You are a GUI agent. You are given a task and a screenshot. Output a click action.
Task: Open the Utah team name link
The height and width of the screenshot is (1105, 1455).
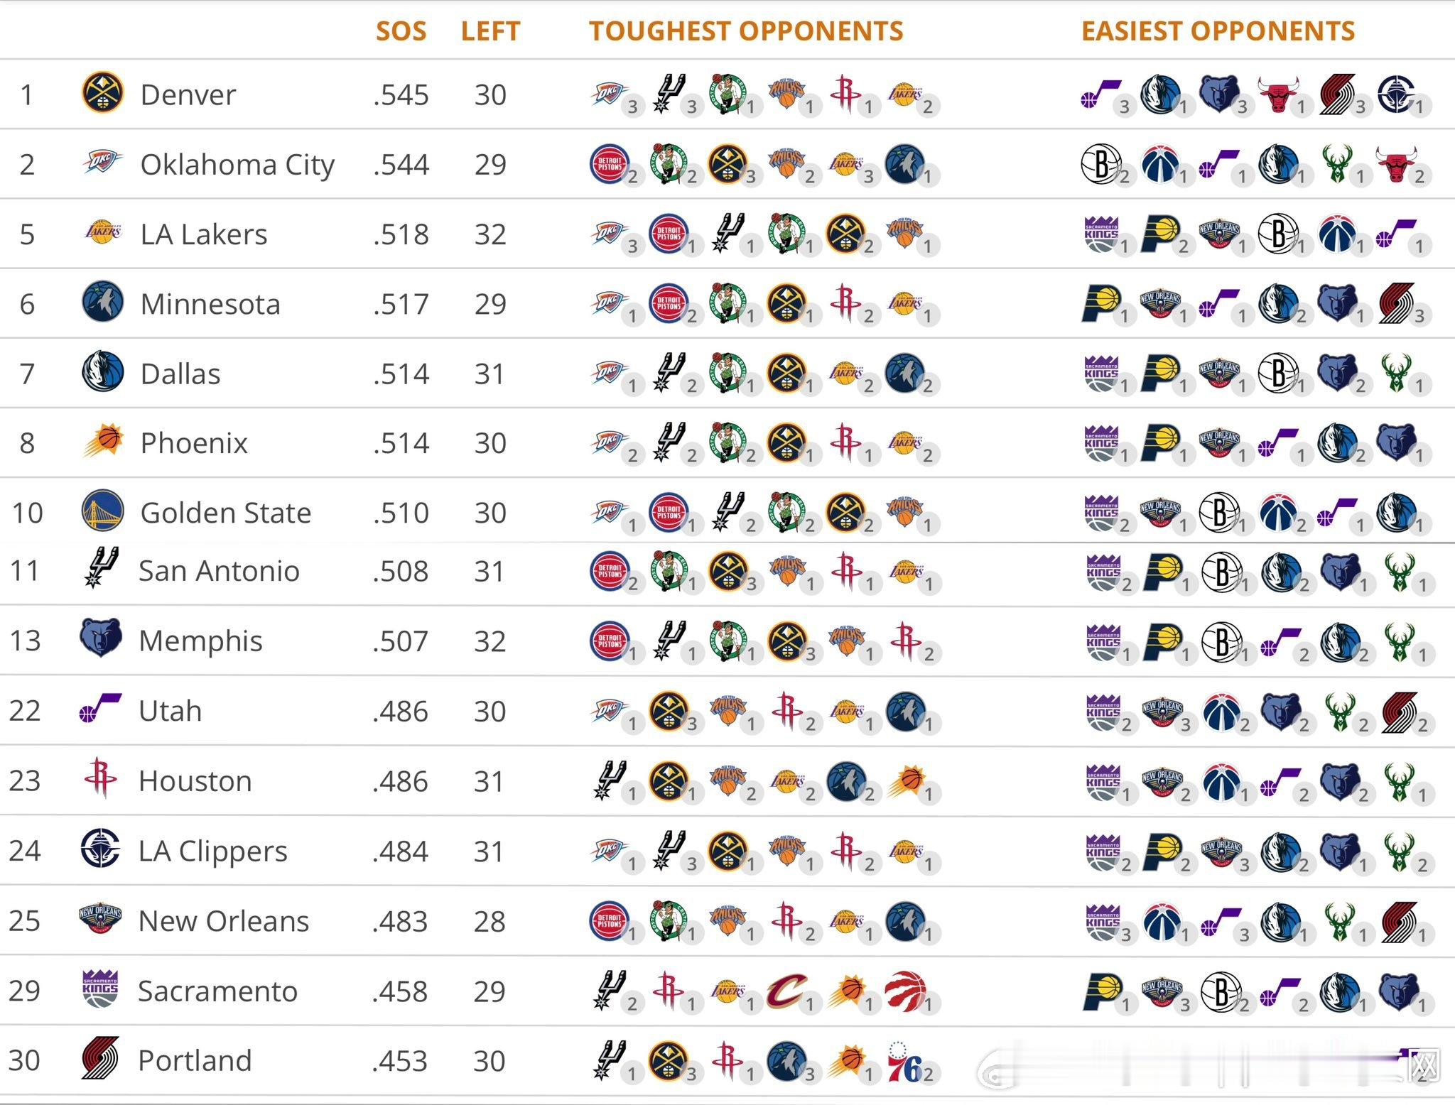171,711
